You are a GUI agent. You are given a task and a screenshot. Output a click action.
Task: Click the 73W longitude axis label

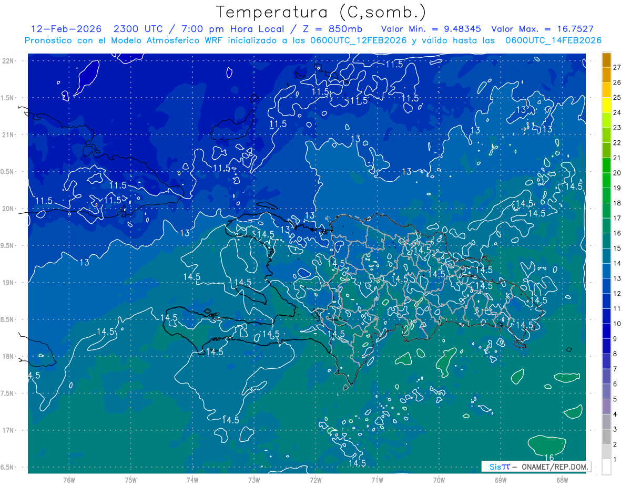(254, 480)
